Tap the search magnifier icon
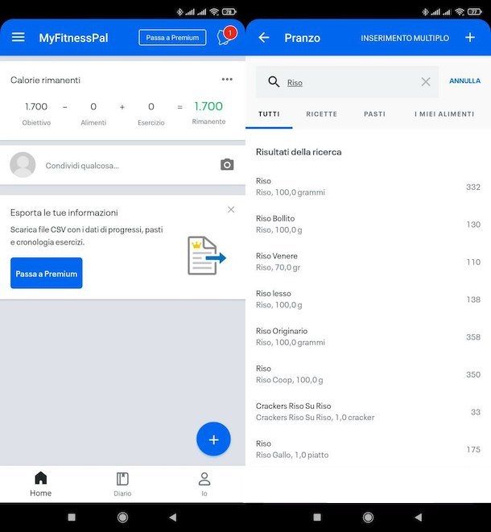 [x=274, y=82]
